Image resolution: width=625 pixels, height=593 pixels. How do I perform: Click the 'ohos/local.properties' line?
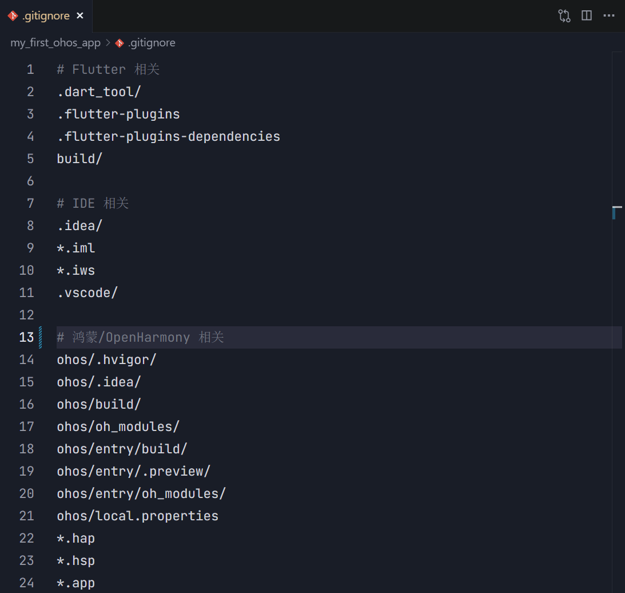coord(137,516)
